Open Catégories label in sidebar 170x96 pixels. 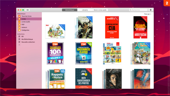(25, 30)
